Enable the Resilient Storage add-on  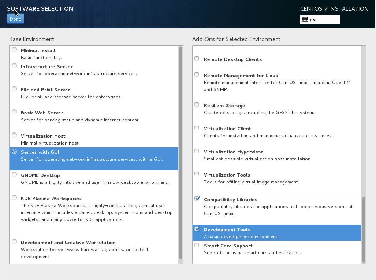click(197, 105)
